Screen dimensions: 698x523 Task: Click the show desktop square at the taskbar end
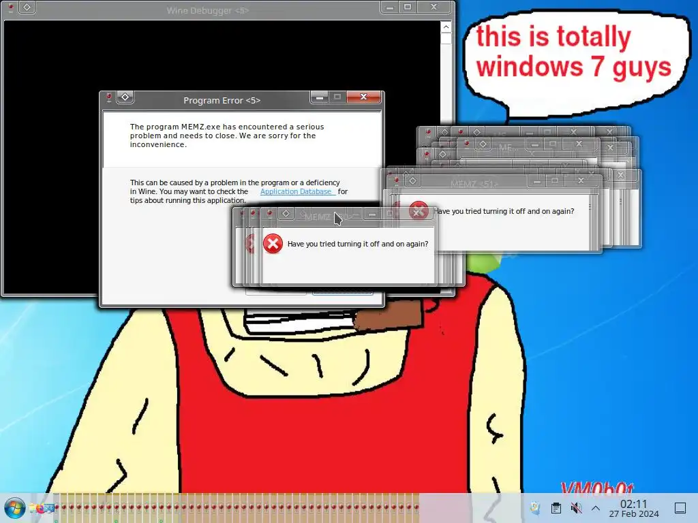(680, 508)
